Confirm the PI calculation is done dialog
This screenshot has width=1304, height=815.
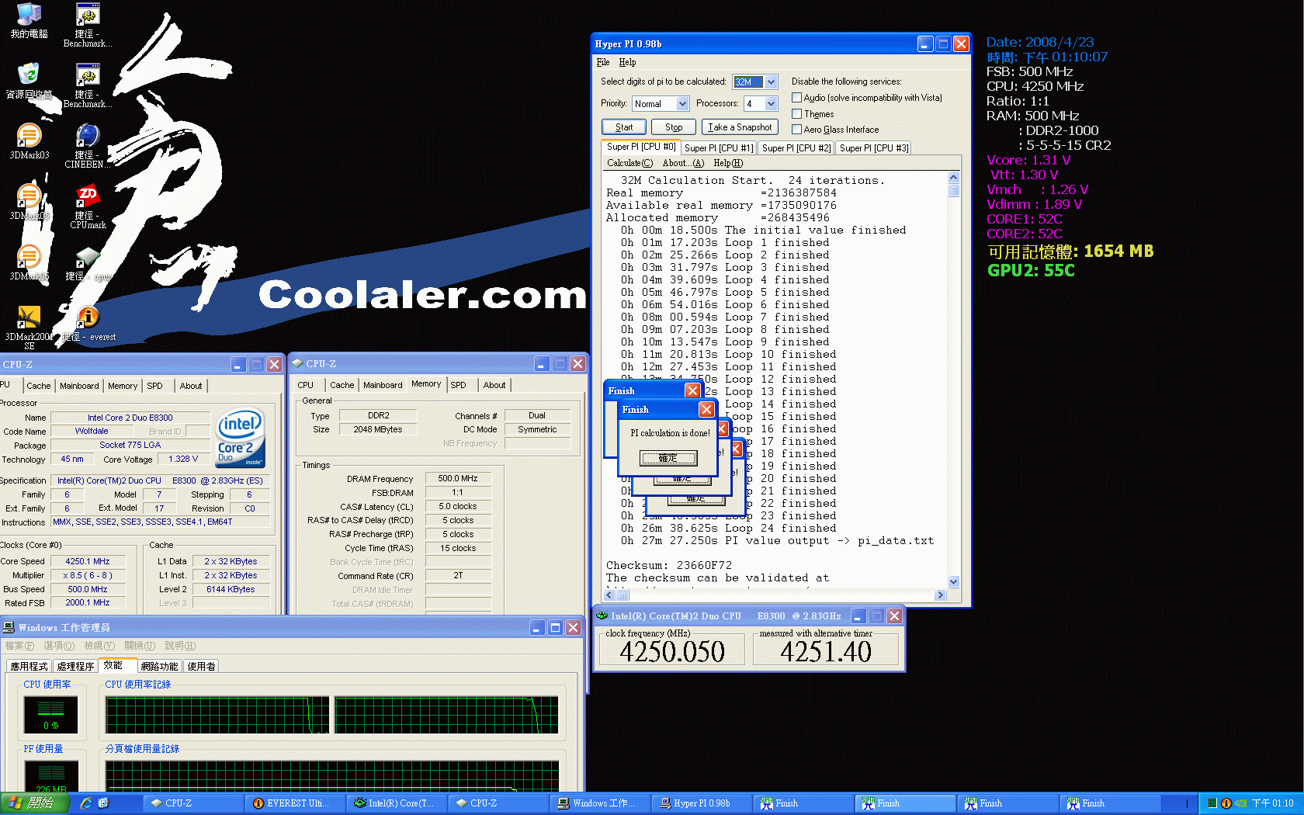[x=668, y=458]
